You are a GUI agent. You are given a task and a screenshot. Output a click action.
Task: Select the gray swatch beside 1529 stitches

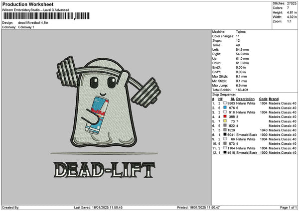[x=225, y=130]
